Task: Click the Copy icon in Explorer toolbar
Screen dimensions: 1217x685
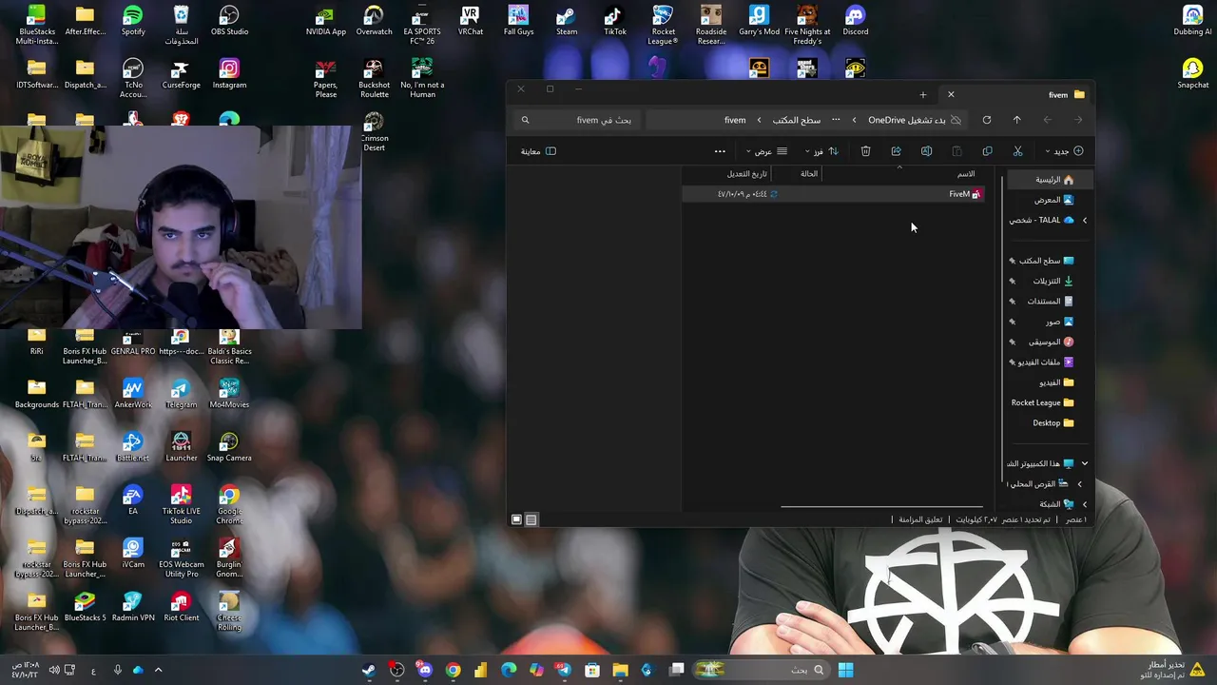Action: pos(987,151)
